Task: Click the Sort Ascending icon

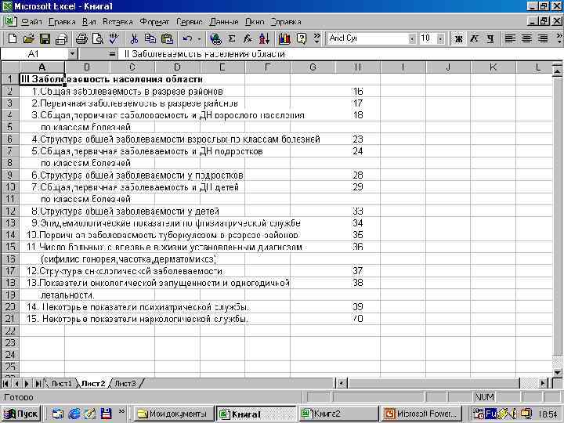Action: pyautogui.click(x=265, y=38)
